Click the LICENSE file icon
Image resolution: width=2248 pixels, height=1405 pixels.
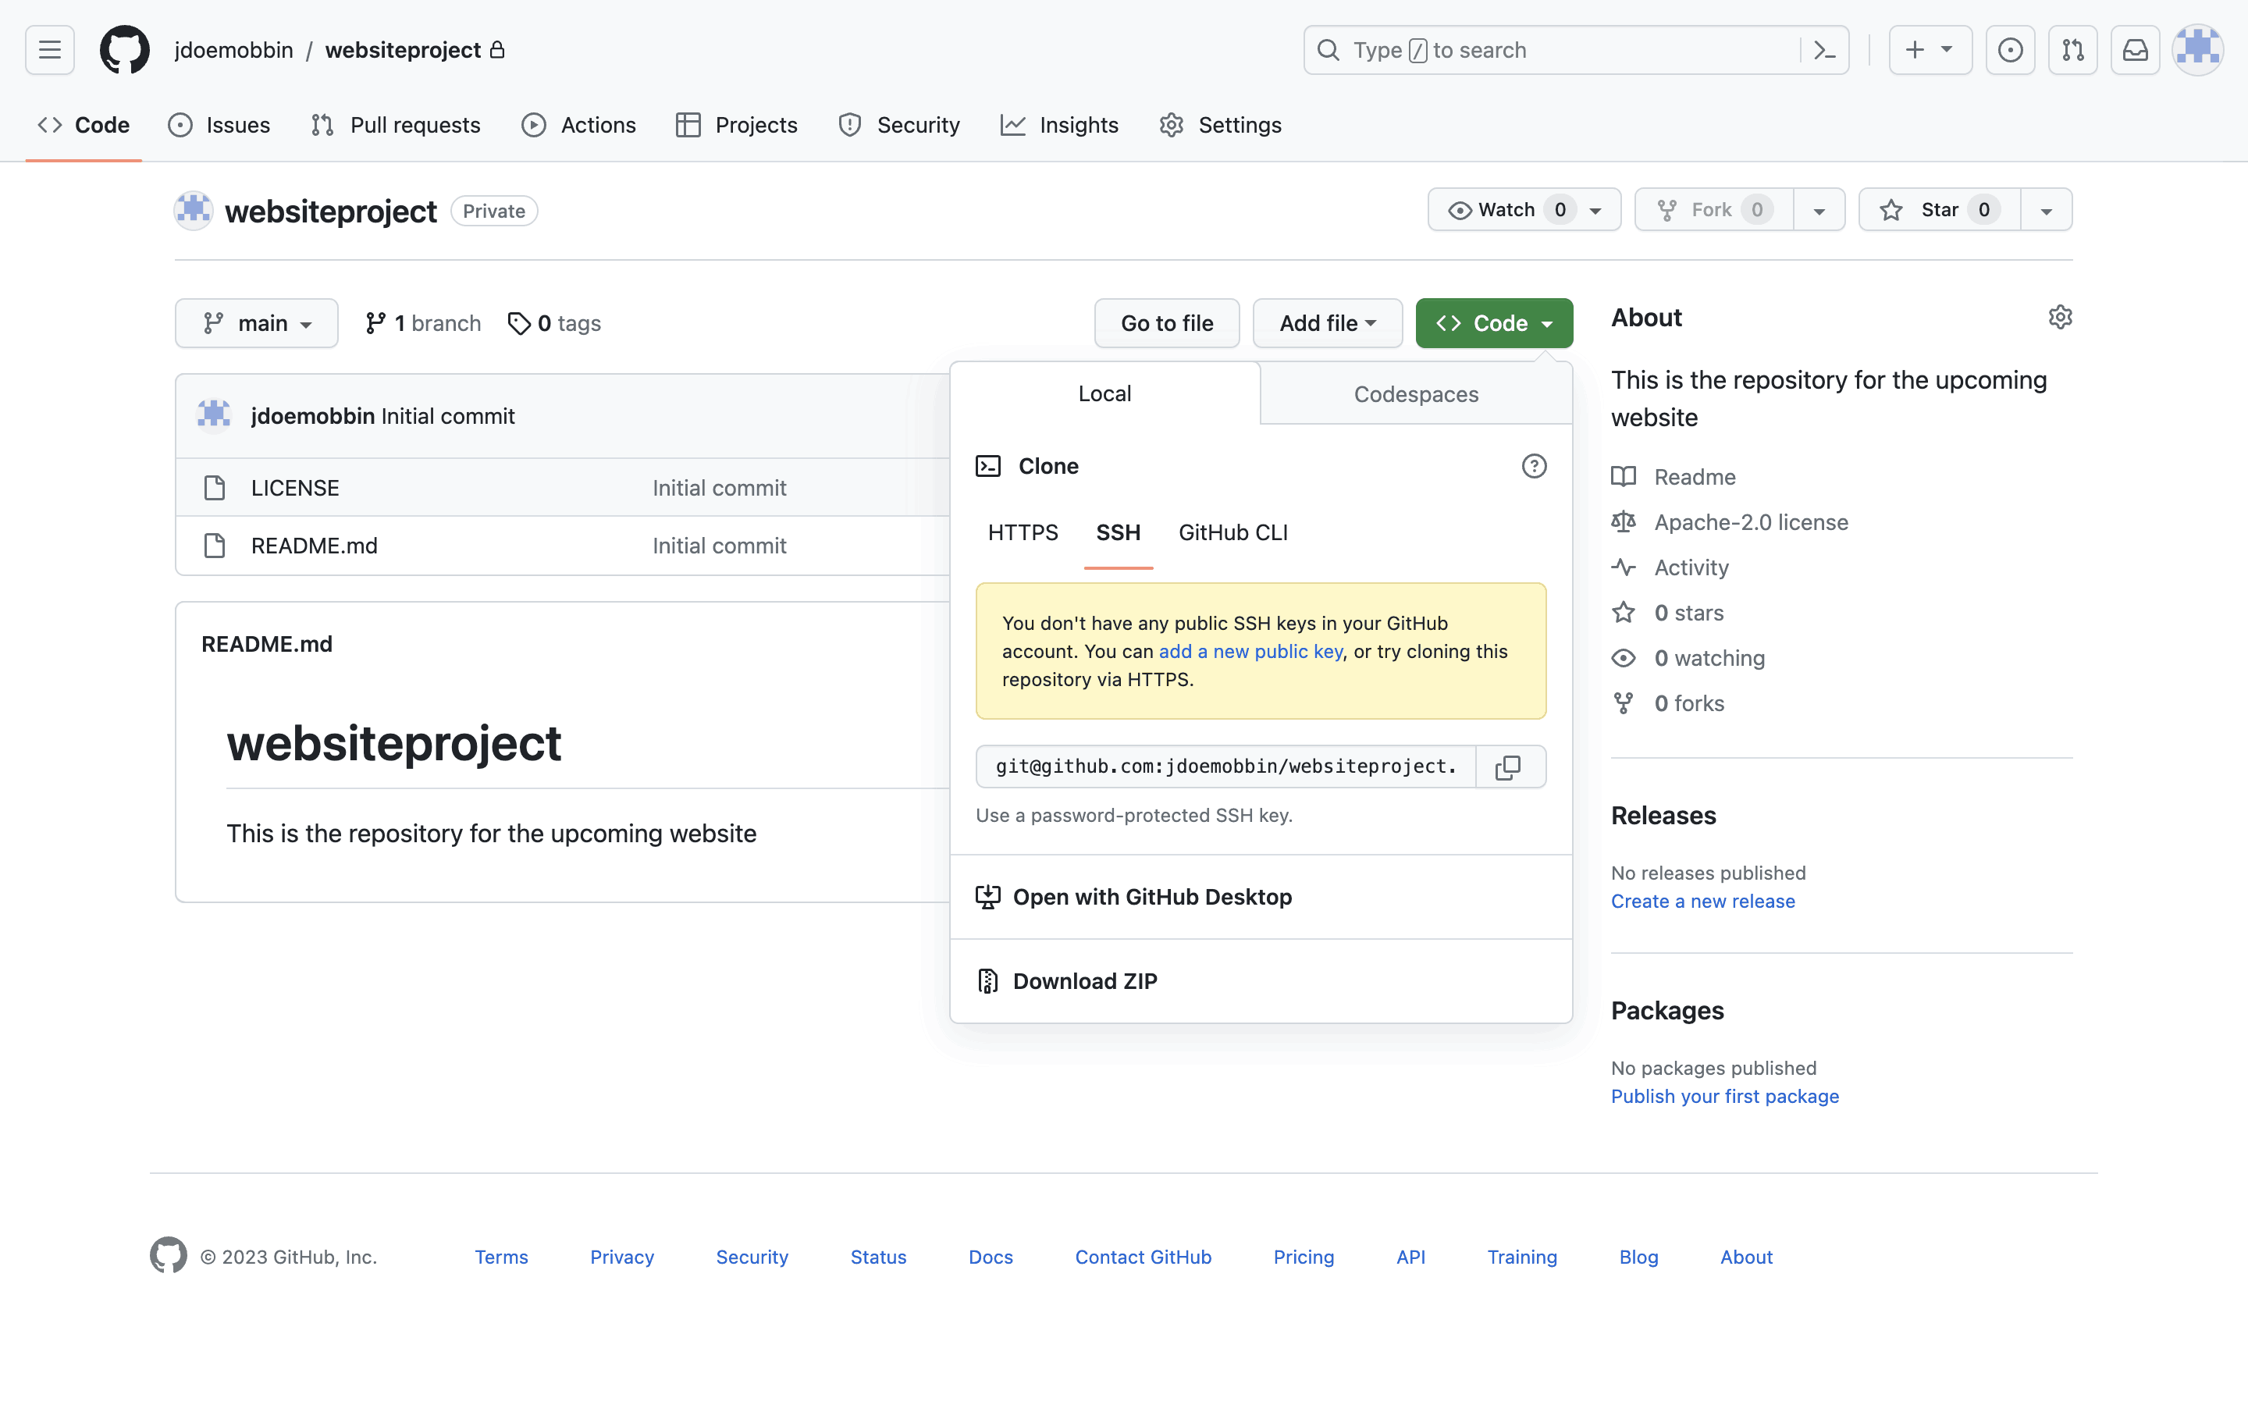click(x=215, y=488)
